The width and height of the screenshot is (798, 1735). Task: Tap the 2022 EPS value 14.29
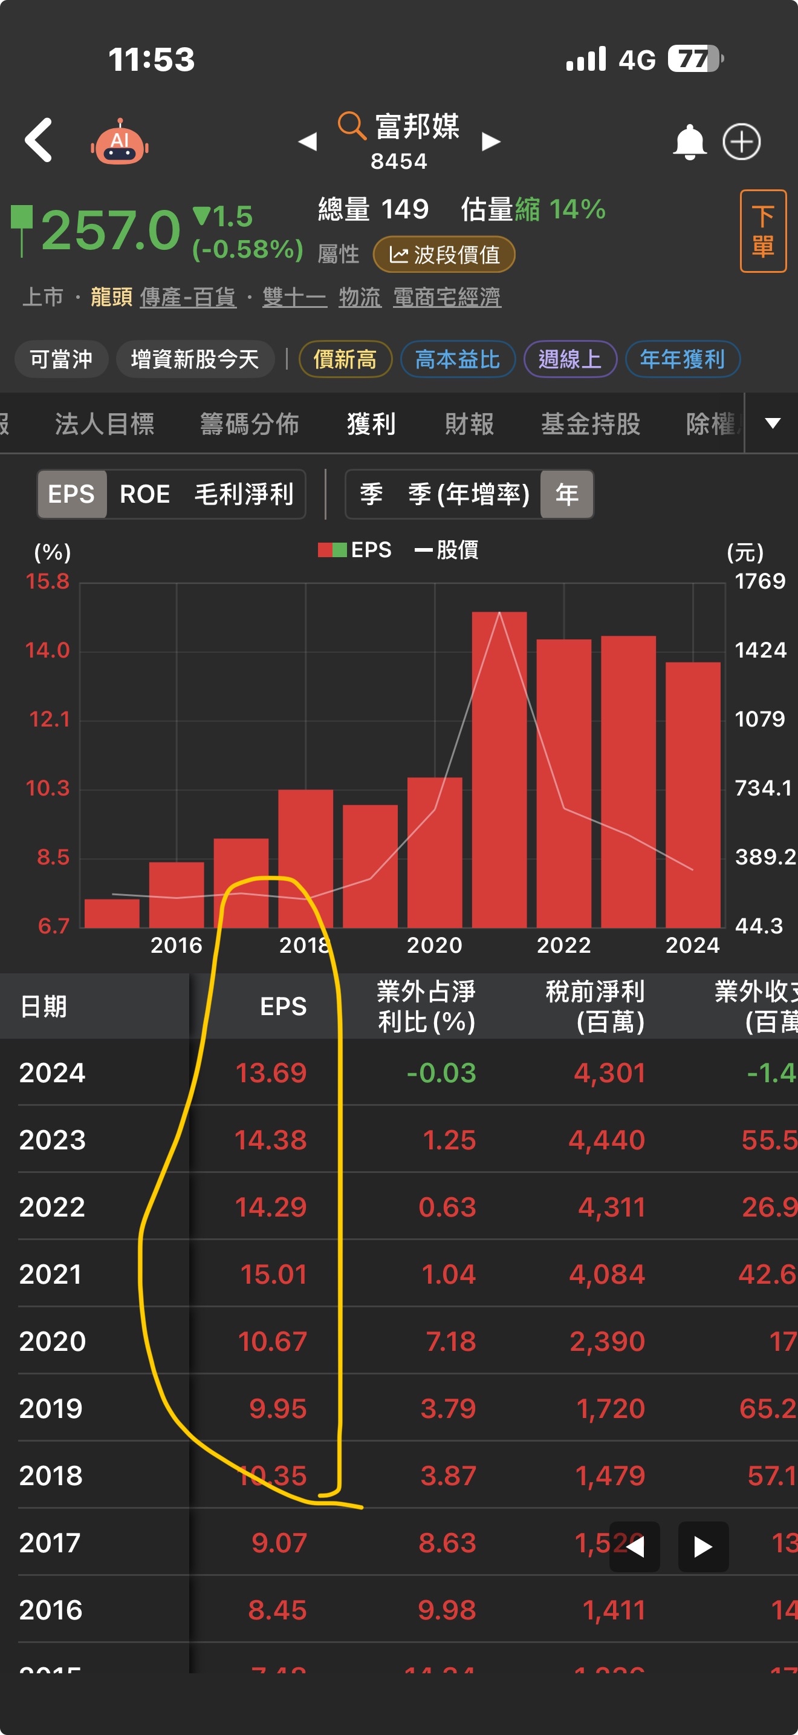click(x=271, y=1207)
